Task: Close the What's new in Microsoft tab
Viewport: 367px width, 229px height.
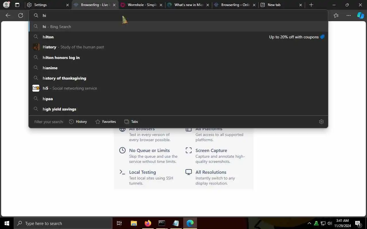Action: tap(208, 5)
